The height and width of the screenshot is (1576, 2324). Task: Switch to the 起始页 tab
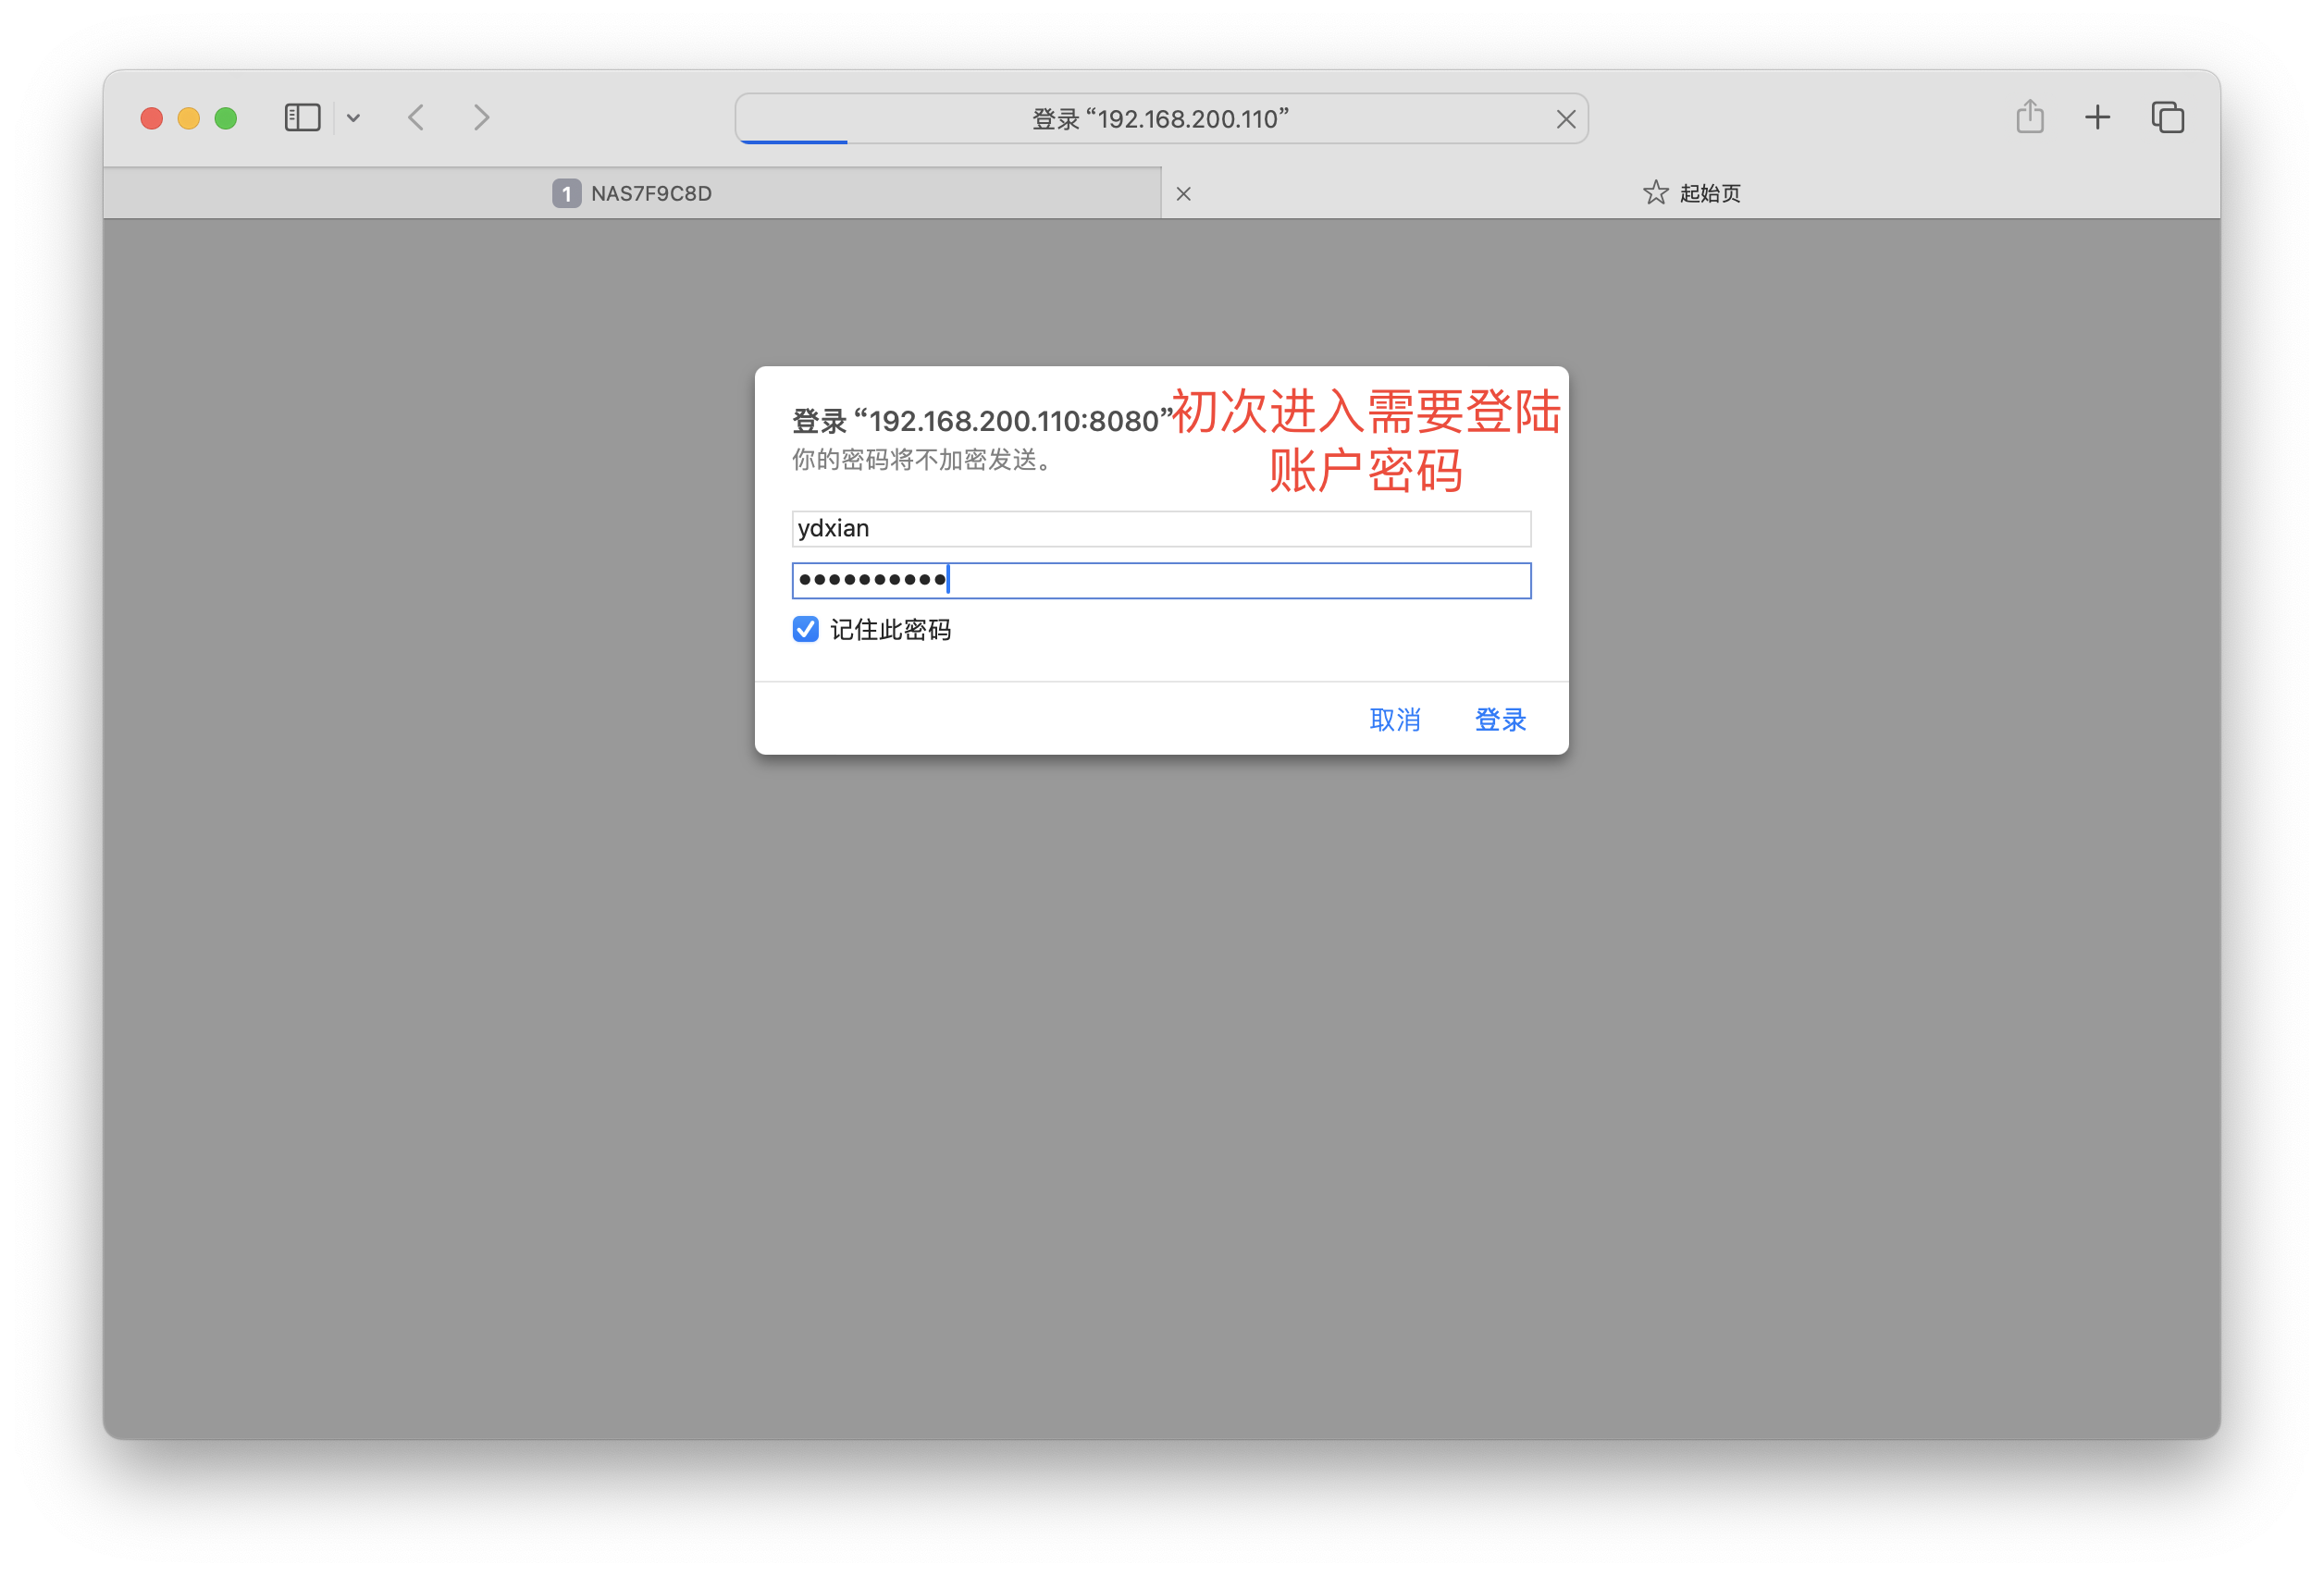pyautogui.click(x=1690, y=193)
